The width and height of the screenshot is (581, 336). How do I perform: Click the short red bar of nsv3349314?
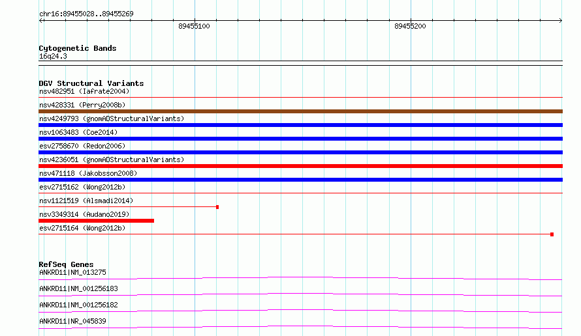click(97, 221)
